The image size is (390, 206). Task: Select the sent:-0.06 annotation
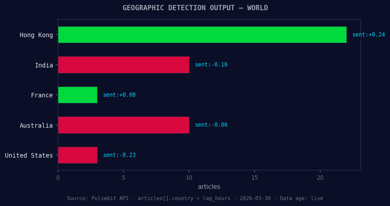pos(211,125)
